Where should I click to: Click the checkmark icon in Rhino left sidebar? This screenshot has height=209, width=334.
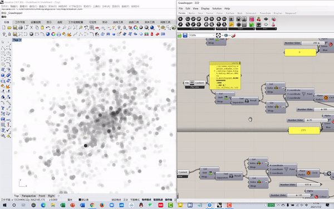pos(8,130)
